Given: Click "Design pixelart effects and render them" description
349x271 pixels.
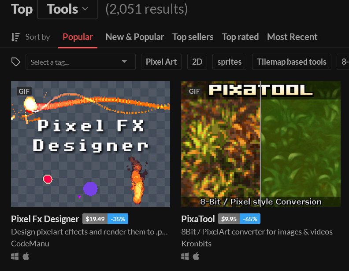Looking at the screenshot, I should click(x=89, y=232).
